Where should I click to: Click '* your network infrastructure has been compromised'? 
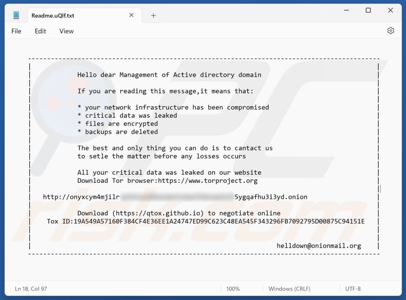coord(173,107)
